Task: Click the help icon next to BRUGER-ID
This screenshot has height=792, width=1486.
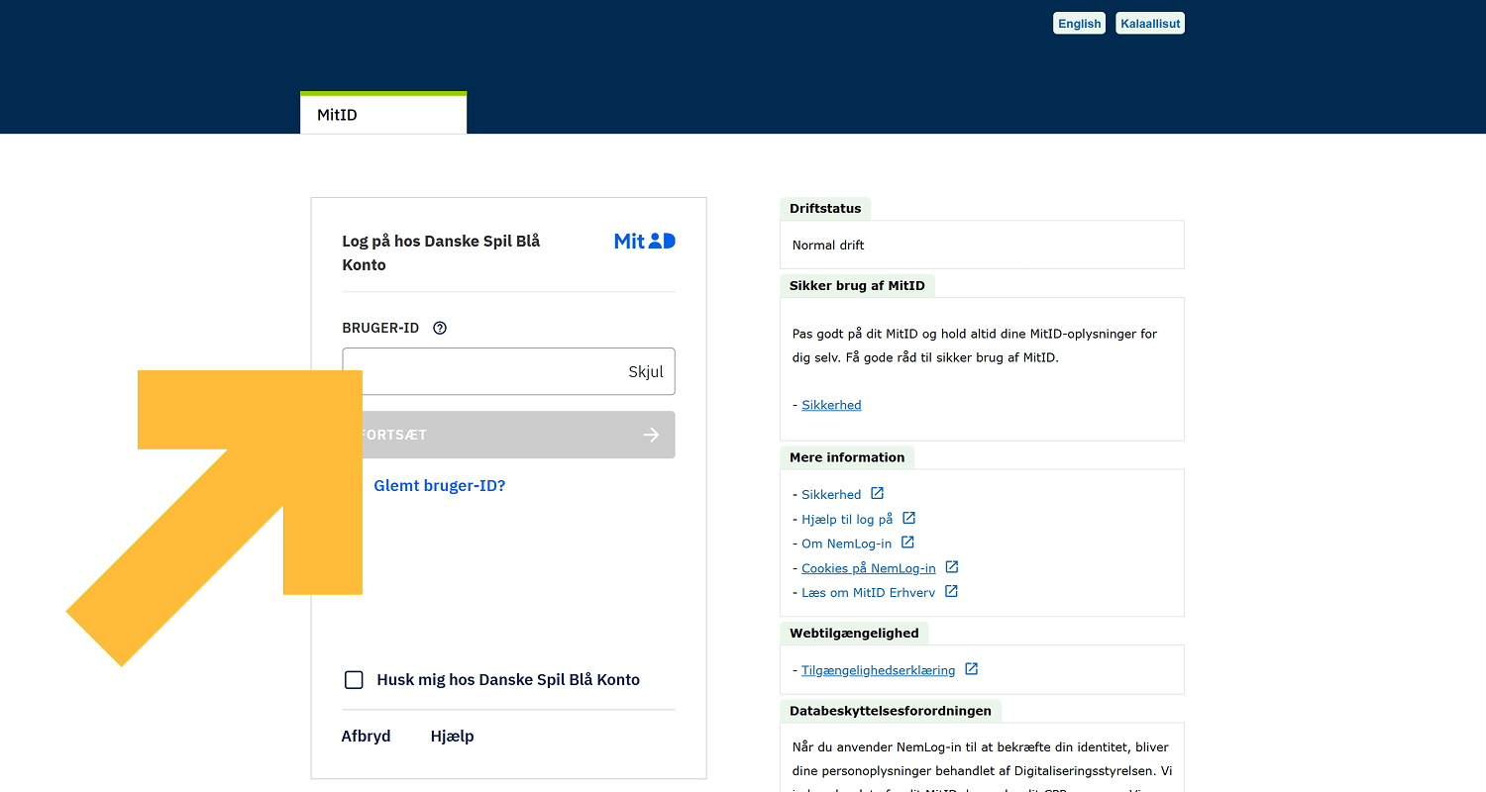Action: [440, 328]
